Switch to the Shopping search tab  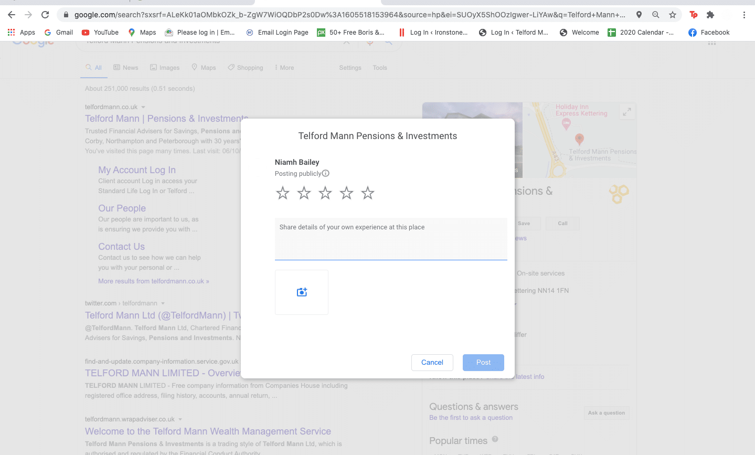[x=246, y=68]
